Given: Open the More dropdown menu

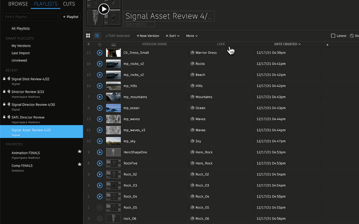Looking at the screenshot, I should [192, 35].
